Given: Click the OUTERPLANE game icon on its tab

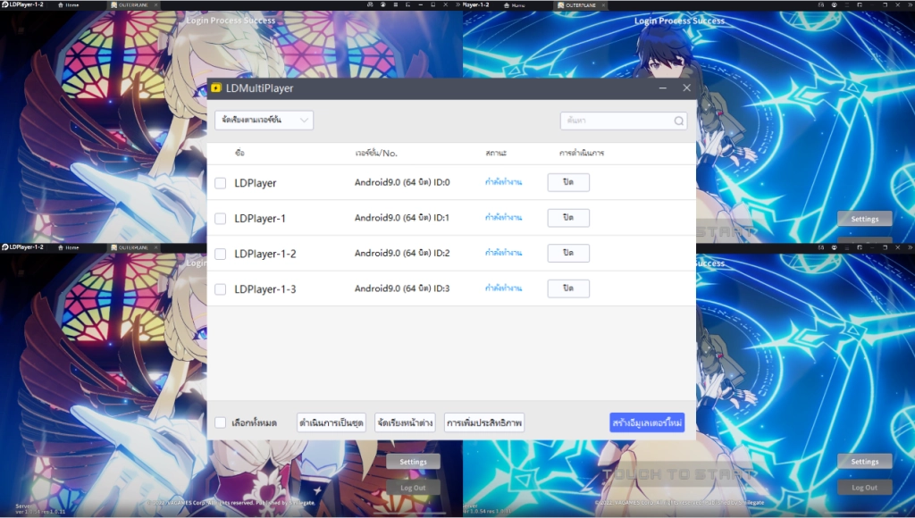Looking at the screenshot, I should [113, 4].
